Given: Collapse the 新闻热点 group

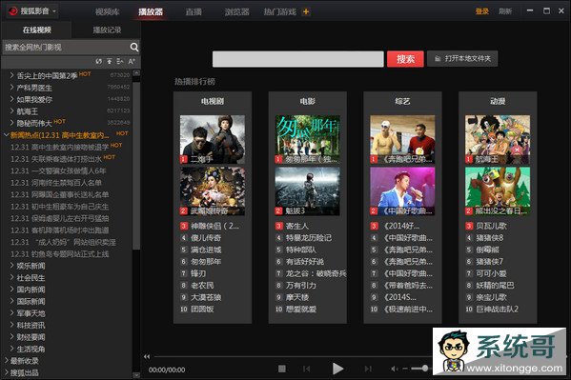Looking at the screenshot, I should click(x=6, y=135).
